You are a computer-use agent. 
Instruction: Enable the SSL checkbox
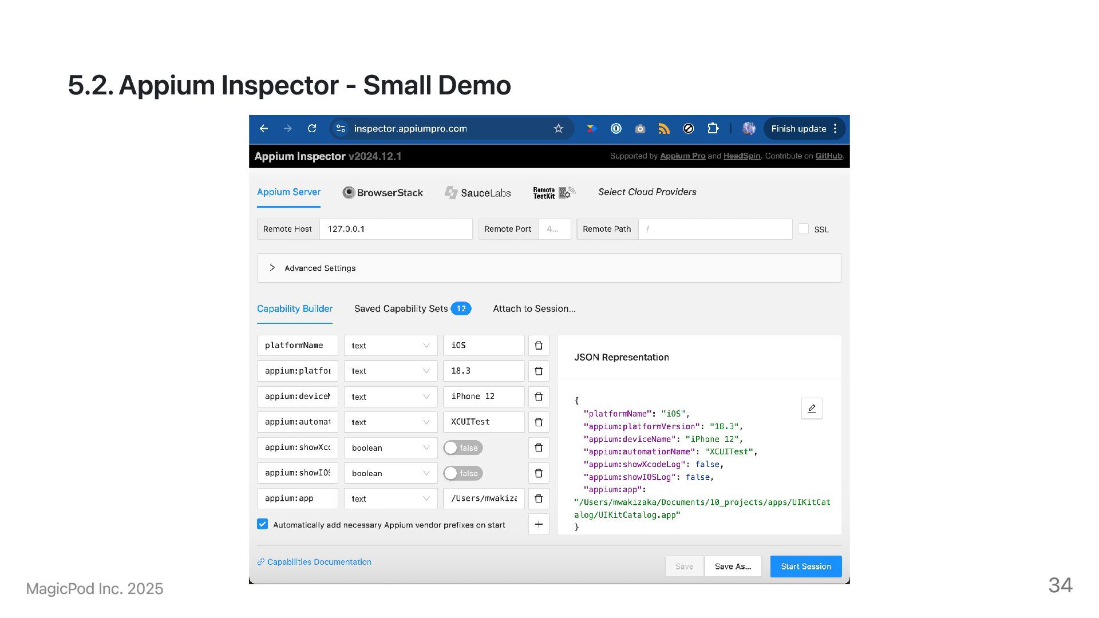point(803,229)
